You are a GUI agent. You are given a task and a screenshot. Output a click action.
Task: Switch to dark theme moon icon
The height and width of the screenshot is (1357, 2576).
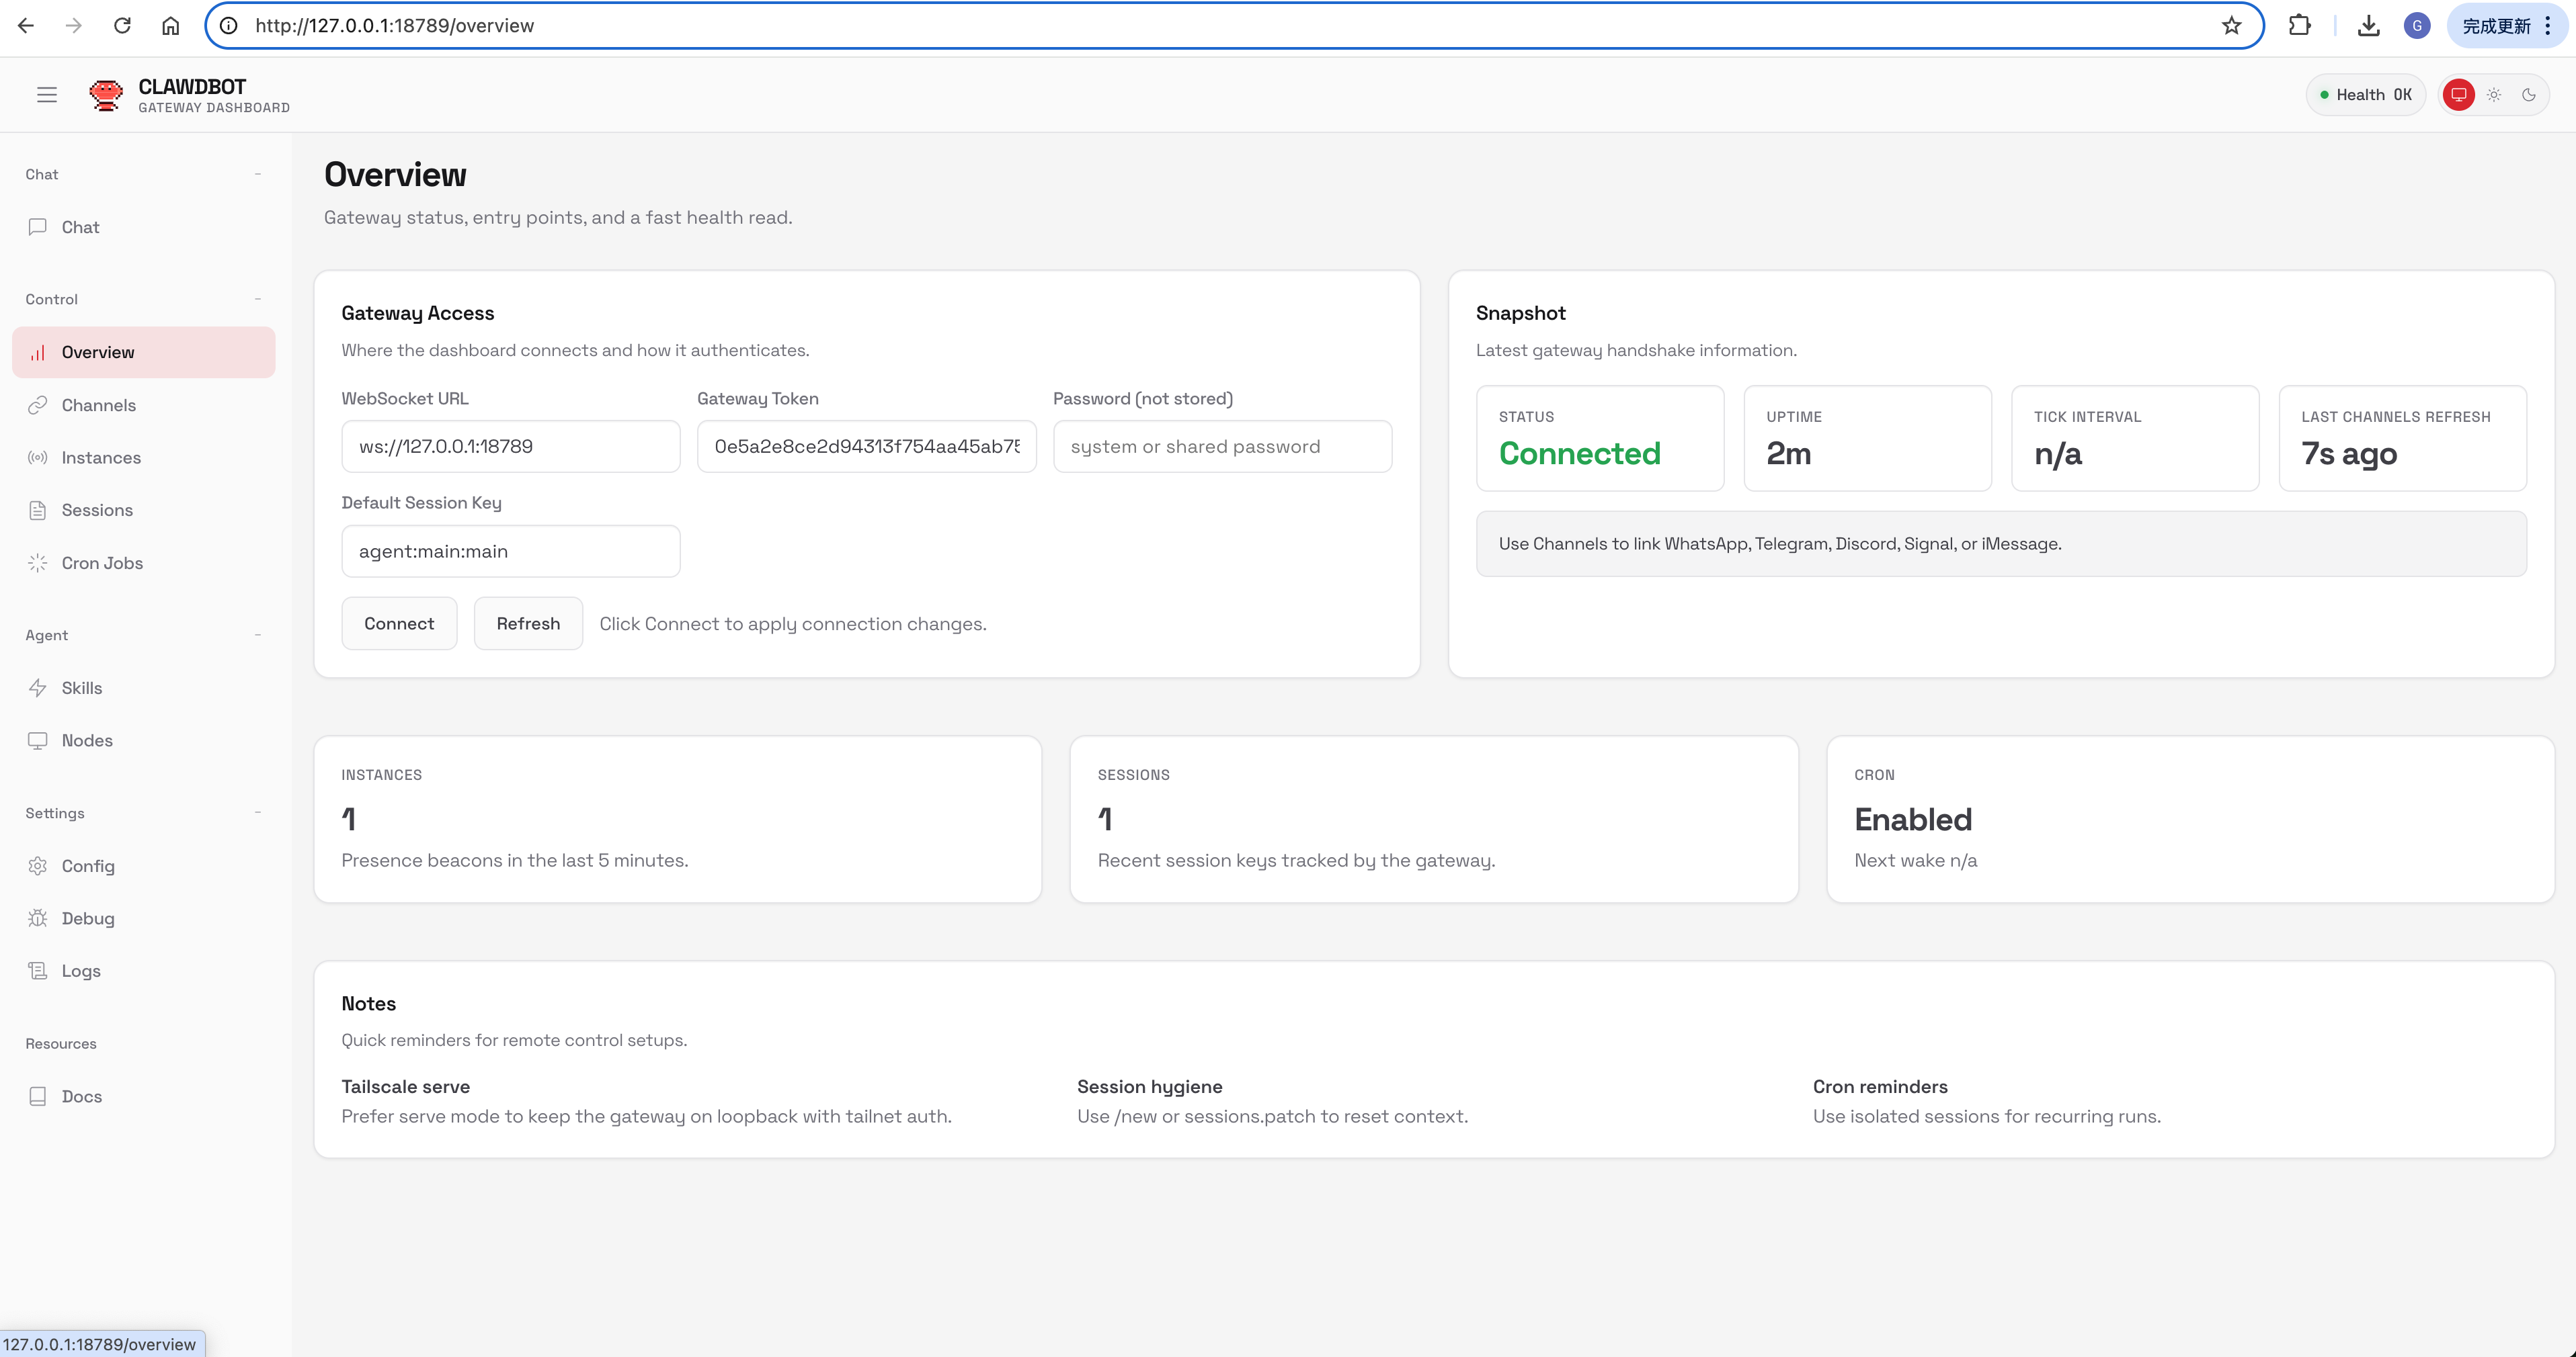[x=2529, y=95]
